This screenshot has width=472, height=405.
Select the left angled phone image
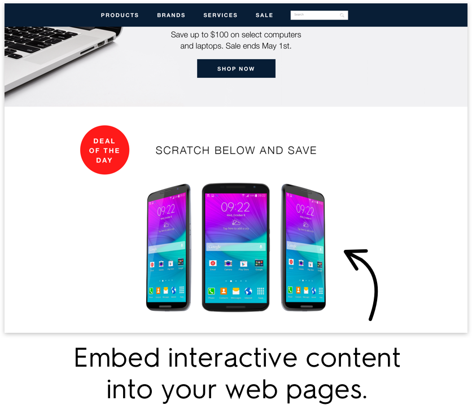pos(169,248)
